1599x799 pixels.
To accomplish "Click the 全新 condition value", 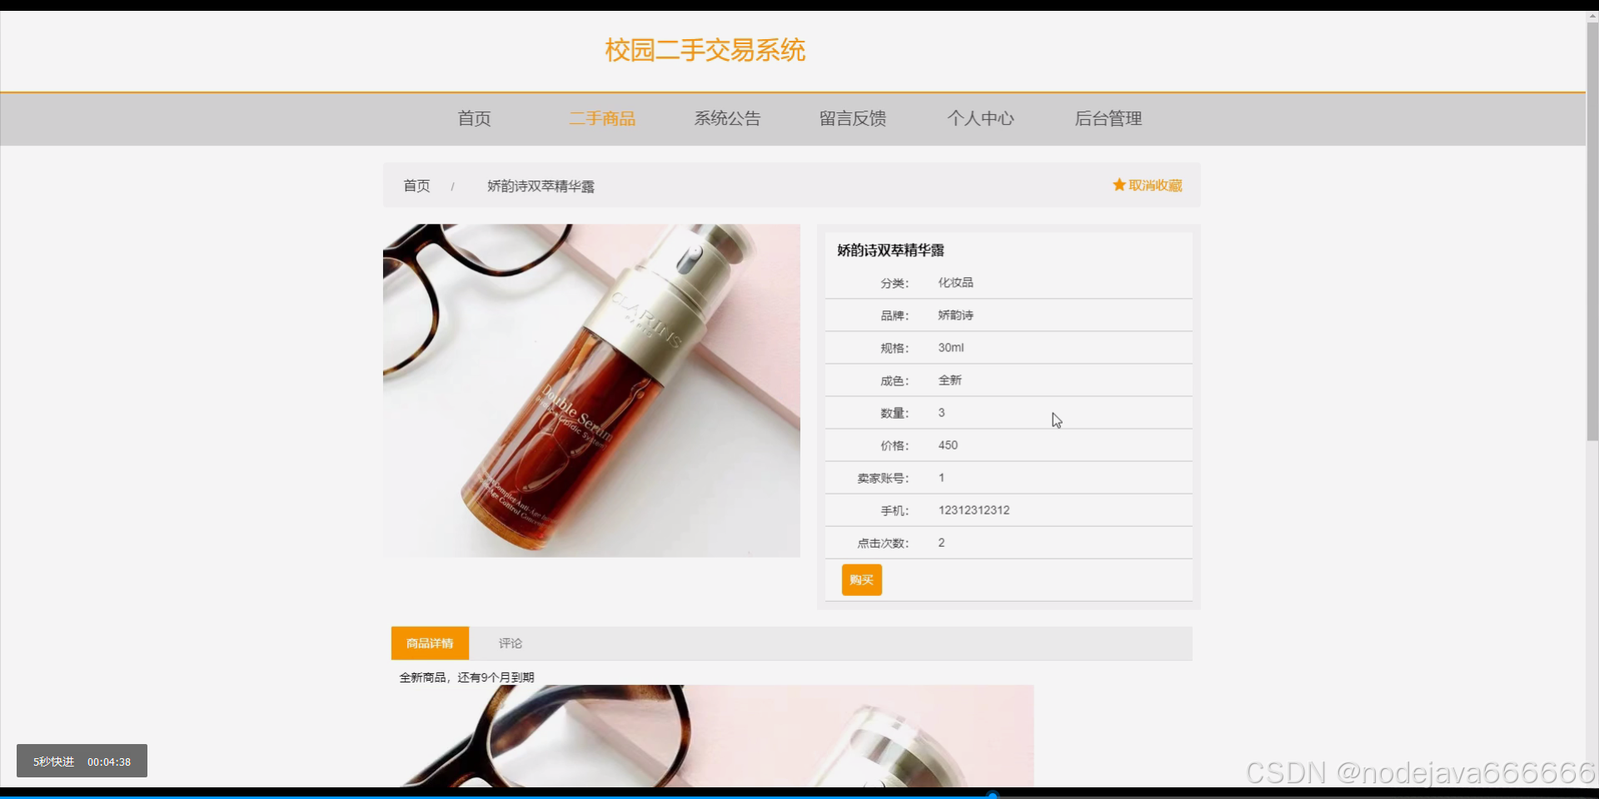I will [950, 380].
